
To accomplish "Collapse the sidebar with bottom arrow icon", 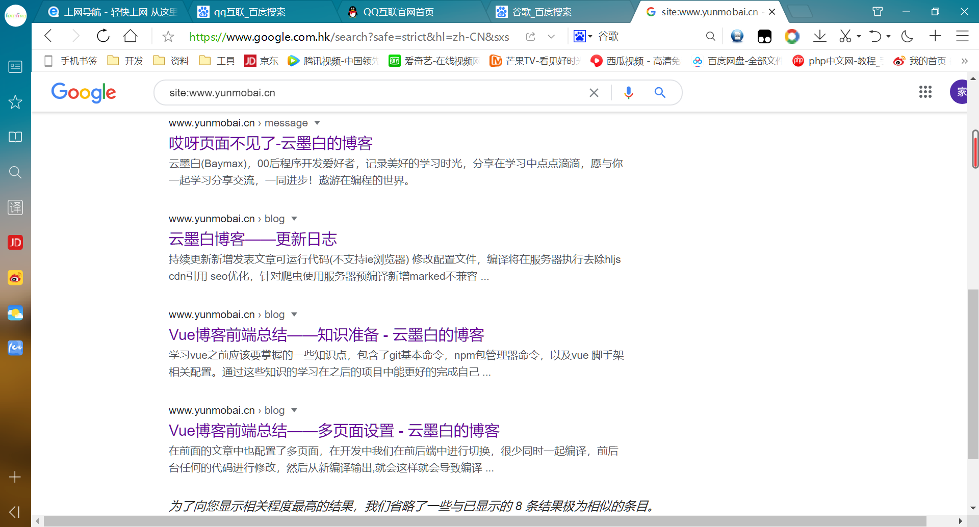I will coord(15,512).
